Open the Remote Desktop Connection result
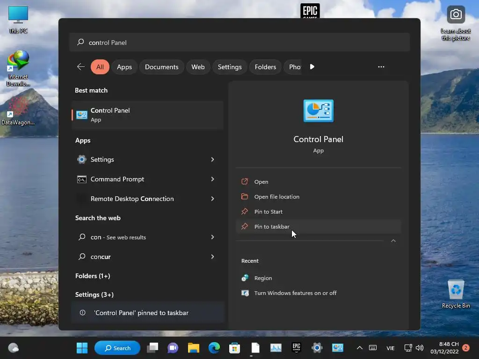This screenshot has height=359, width=479. (x=139, y=198)
